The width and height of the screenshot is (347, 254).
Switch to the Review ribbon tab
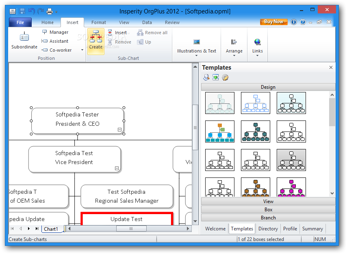[172, 22]
